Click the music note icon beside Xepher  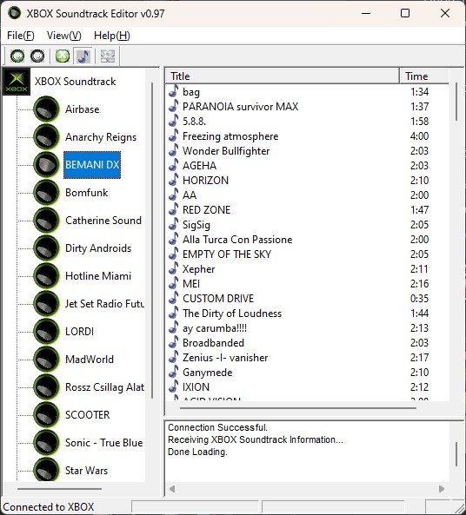point(174,268)
